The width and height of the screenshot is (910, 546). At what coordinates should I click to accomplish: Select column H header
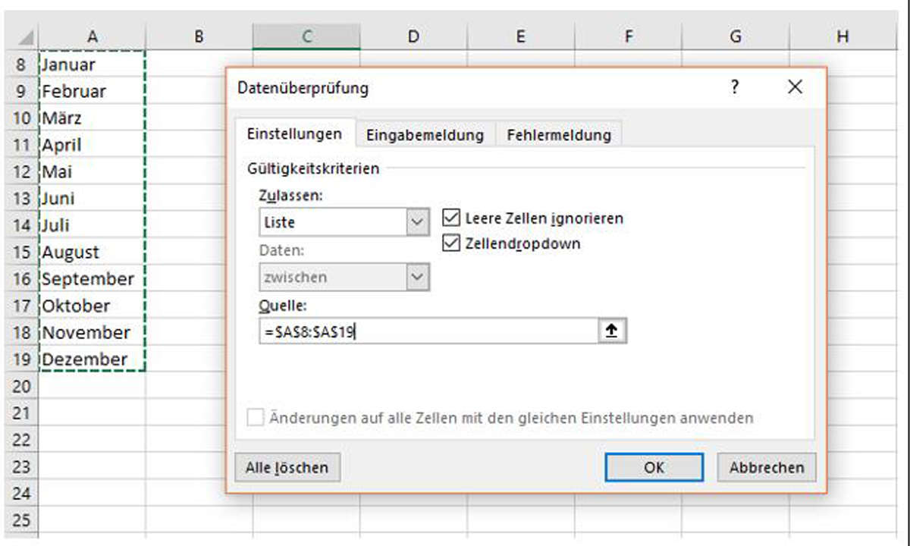pos(843,36)
